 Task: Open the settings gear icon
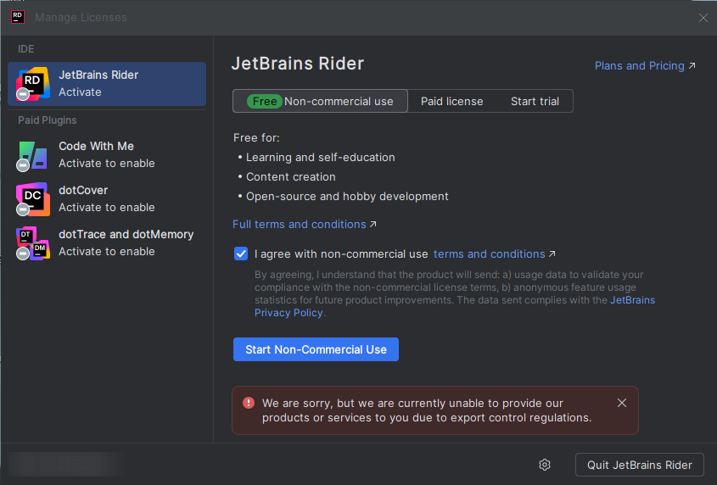pos(545,465)
